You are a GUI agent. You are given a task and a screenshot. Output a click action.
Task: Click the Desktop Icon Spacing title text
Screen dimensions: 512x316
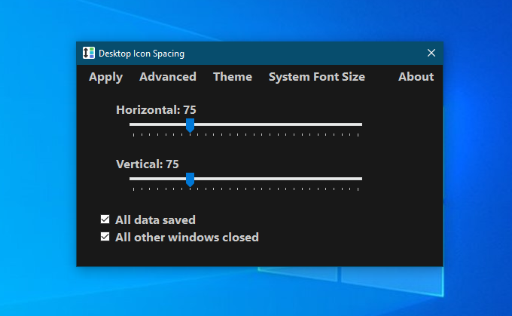(142, 54)
